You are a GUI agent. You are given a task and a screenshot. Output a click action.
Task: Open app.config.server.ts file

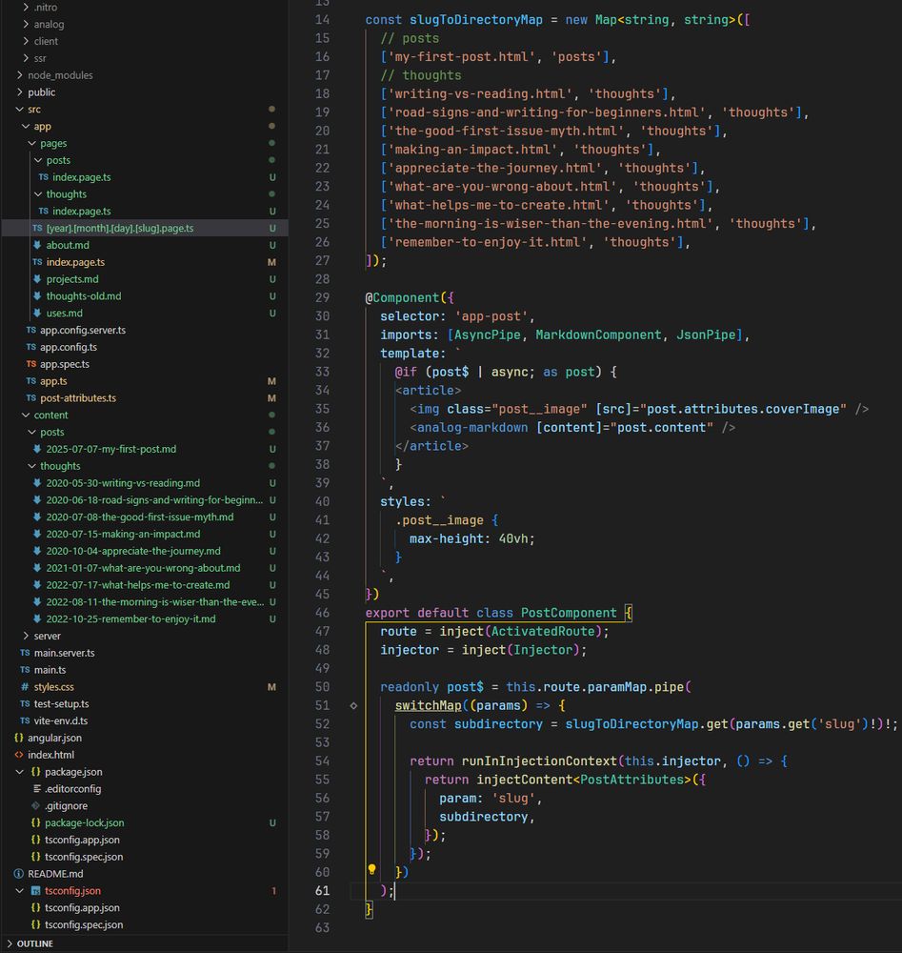(x=83, y=330)
